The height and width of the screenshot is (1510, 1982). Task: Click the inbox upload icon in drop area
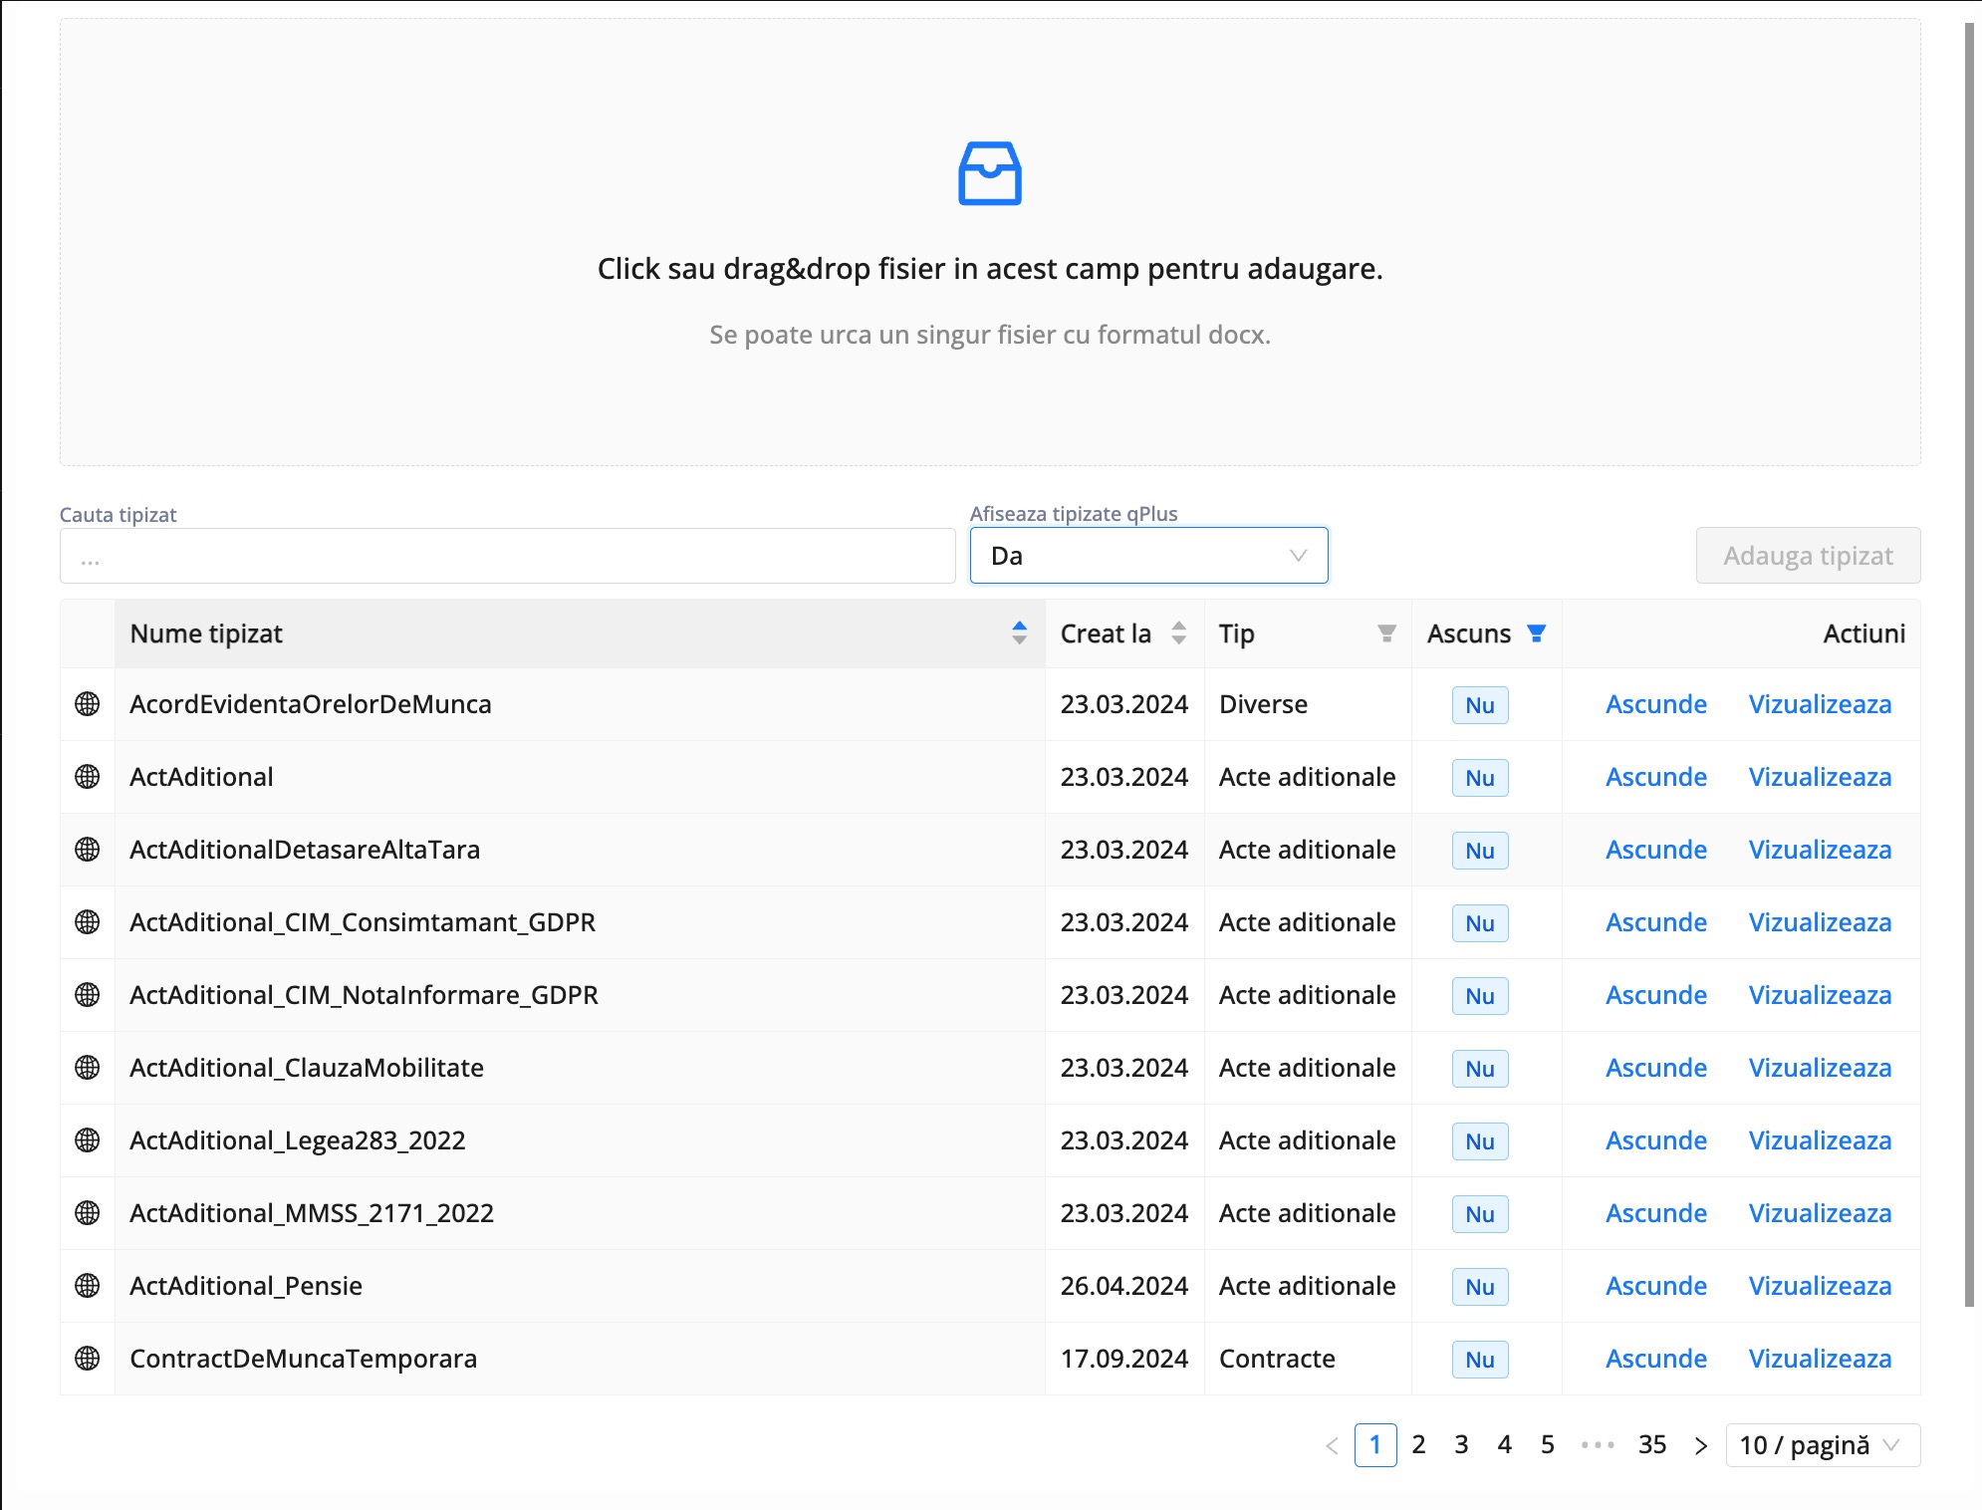[989, 173]
